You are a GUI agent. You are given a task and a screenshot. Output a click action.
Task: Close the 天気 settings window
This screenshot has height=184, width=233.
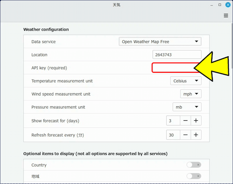point(228,5)
